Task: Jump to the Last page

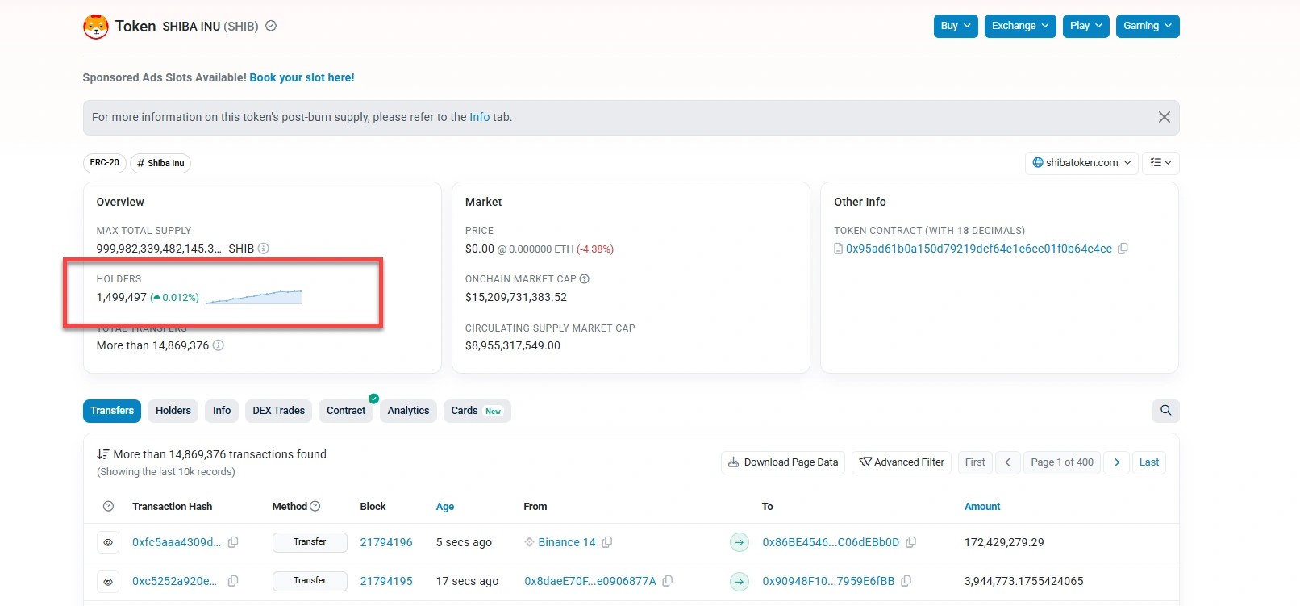Action: (x=1149, y=462)
